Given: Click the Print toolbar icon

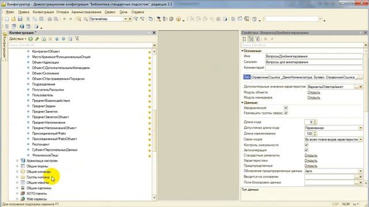Looking at the screenshot, I should [x=50, y=19].
